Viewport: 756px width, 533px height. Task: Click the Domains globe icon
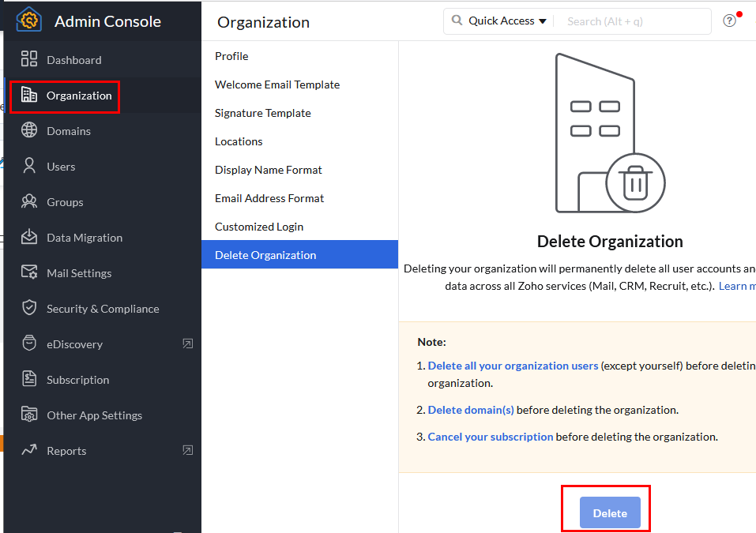tap(29, 130)
